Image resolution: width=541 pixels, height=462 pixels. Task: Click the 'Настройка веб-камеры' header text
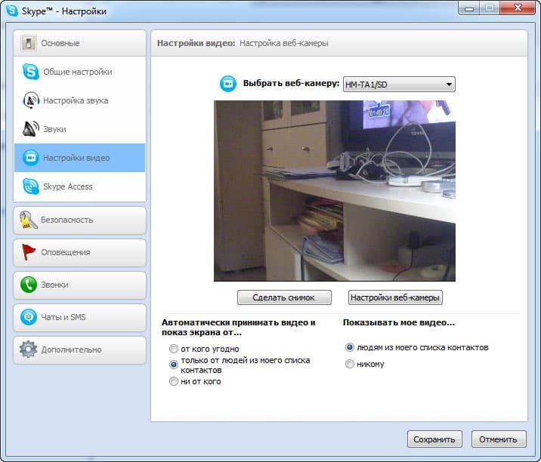point(283,43)
